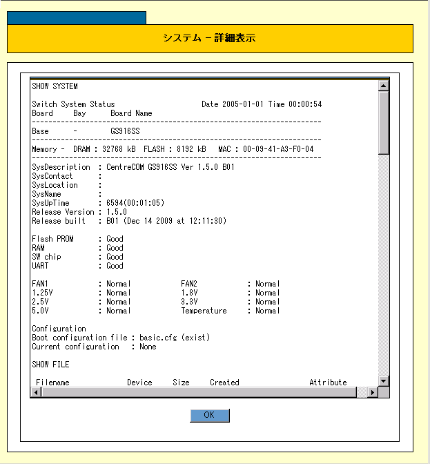
Task: Select the blue tab above the title bar
Action: click(x=77, y=18)
